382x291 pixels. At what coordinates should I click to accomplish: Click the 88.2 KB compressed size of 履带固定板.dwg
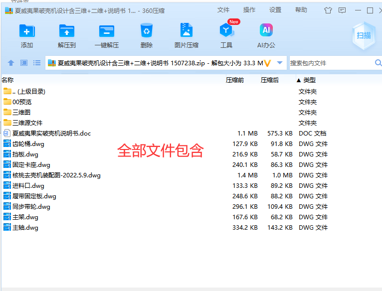(281, 196)
